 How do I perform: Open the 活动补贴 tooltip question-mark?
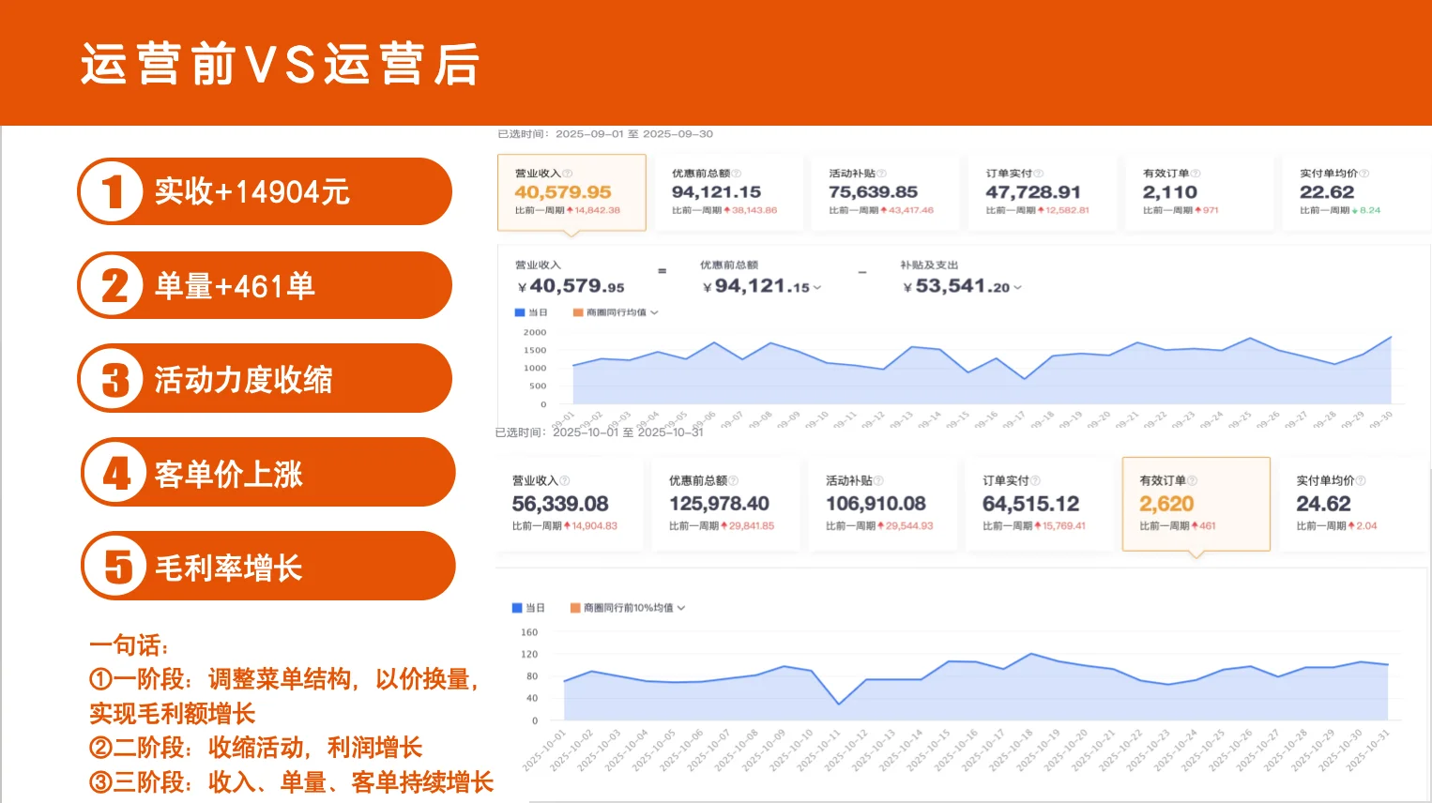[x=882, y=173]
